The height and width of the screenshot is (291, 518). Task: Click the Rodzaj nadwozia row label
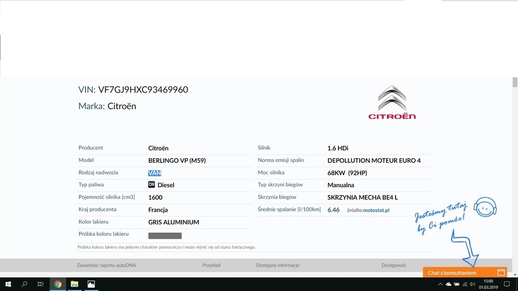click(98, 173)
